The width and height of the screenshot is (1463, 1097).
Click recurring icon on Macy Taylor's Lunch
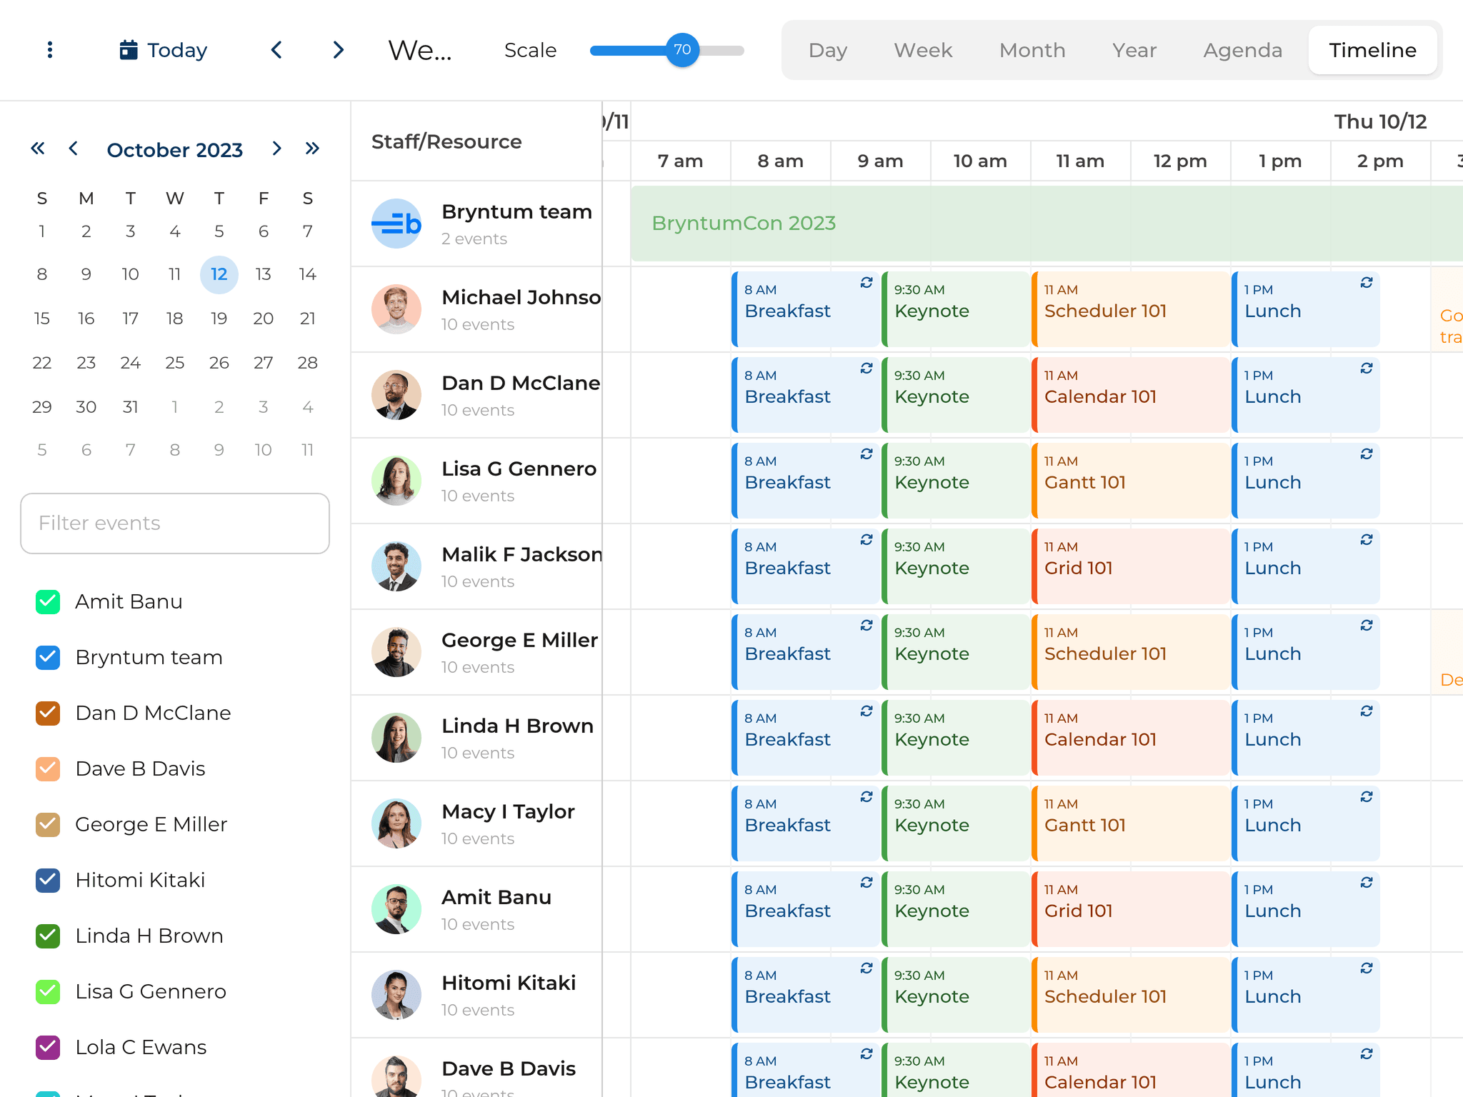click(1367, 797)
